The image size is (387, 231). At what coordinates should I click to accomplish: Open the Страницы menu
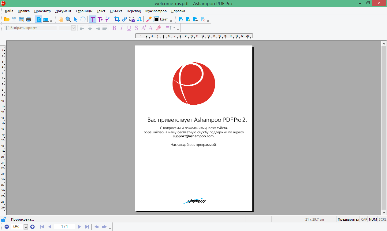pyautogui.click(x=84, y=11)
